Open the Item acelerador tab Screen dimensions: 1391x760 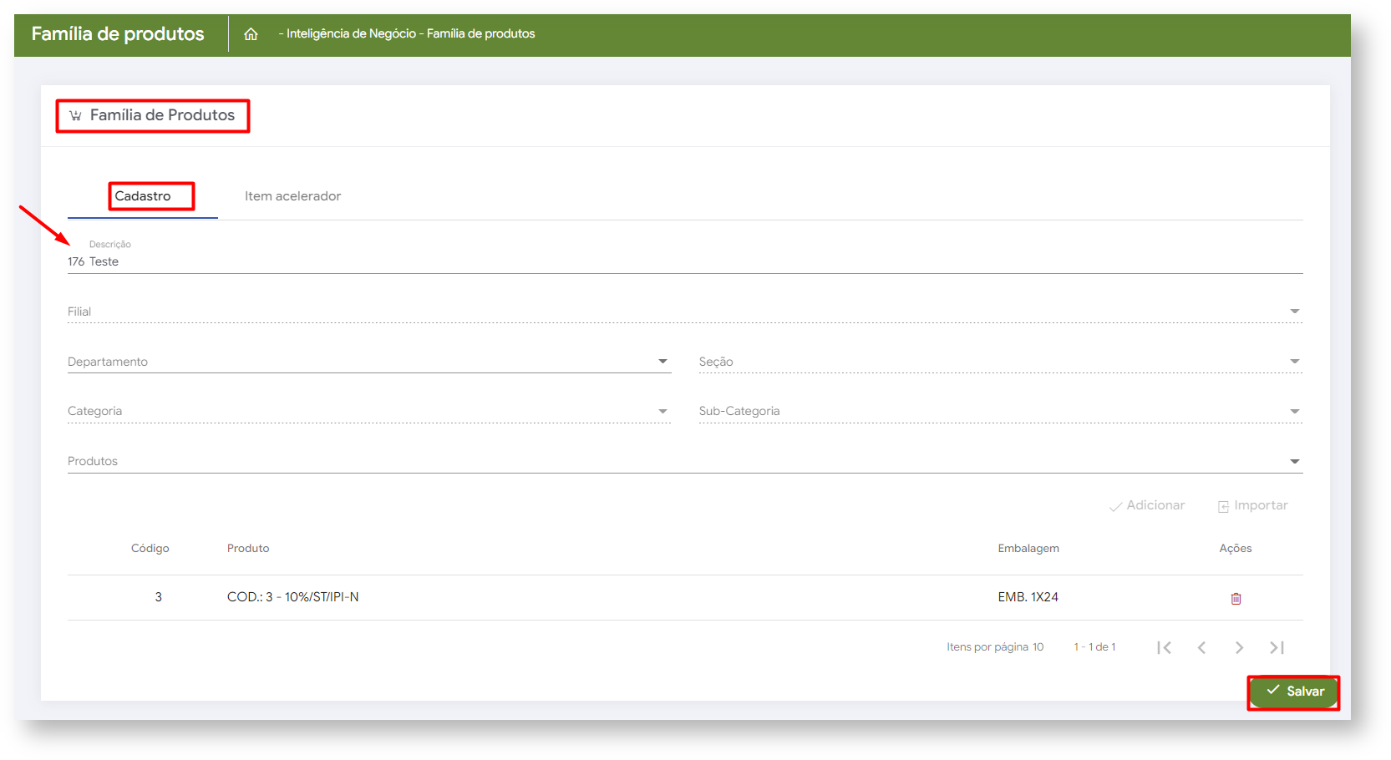click(292, 196)
